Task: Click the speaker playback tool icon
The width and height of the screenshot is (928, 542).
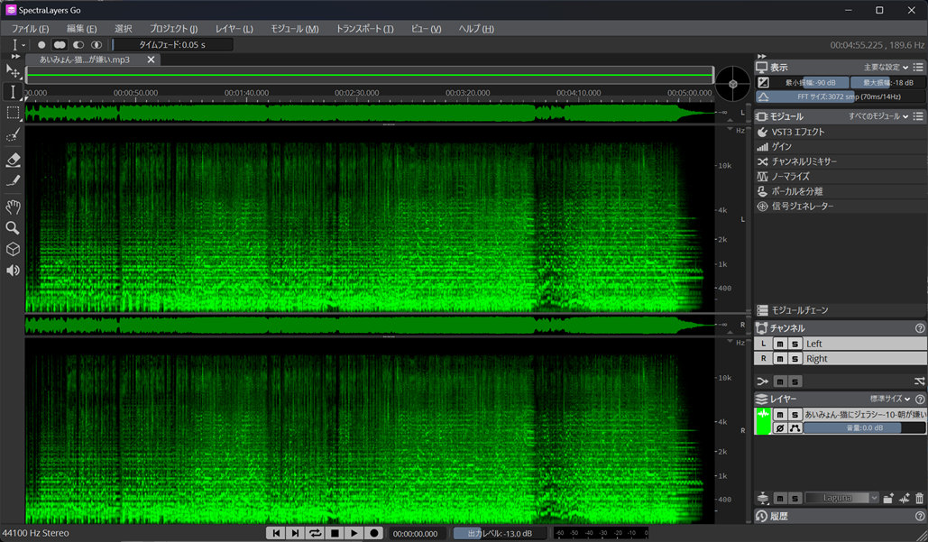Action: 13,271
